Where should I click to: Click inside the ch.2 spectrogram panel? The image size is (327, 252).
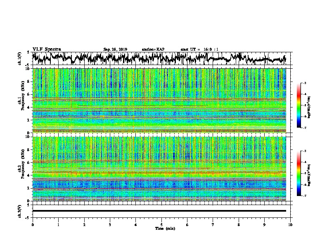coord(159,169)
